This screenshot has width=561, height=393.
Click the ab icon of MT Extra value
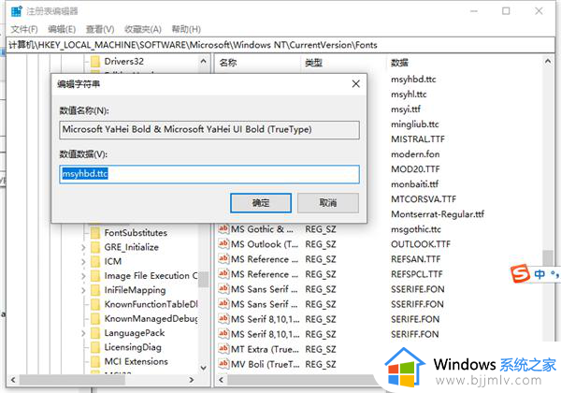point(223,349)
